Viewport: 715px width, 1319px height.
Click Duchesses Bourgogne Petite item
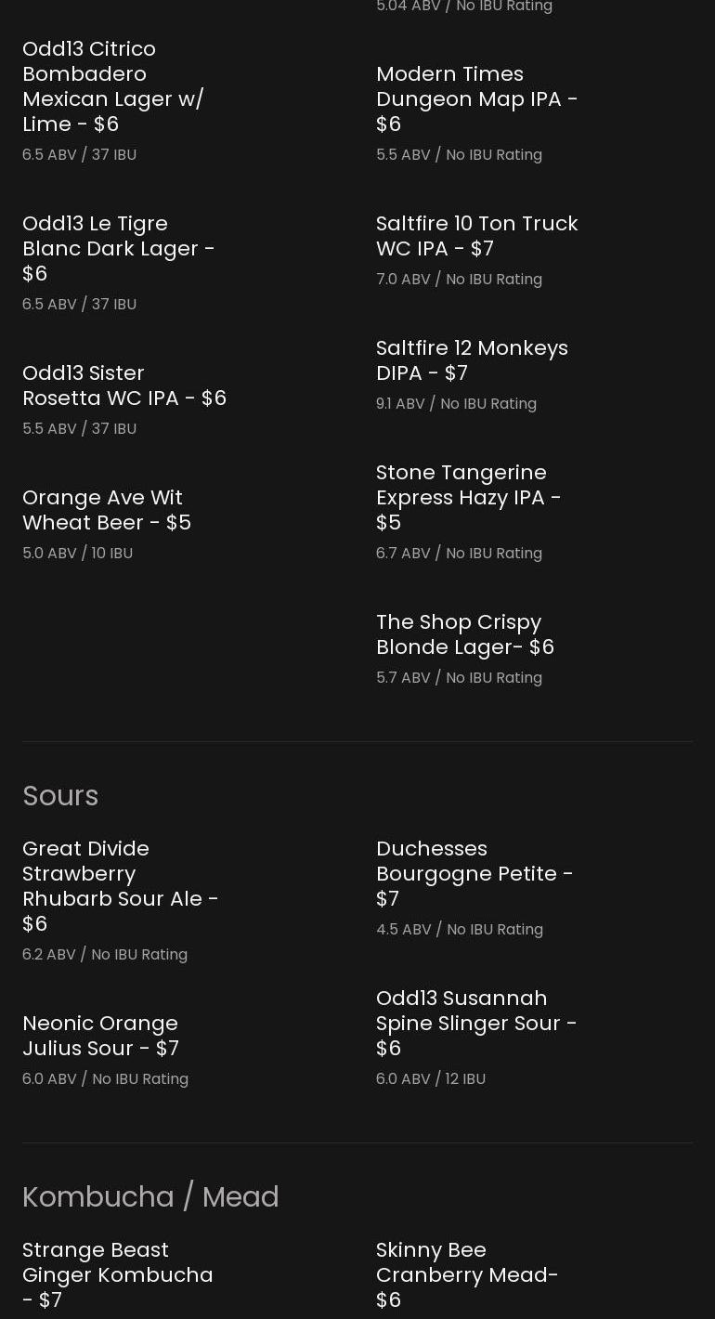coord(474,873)
